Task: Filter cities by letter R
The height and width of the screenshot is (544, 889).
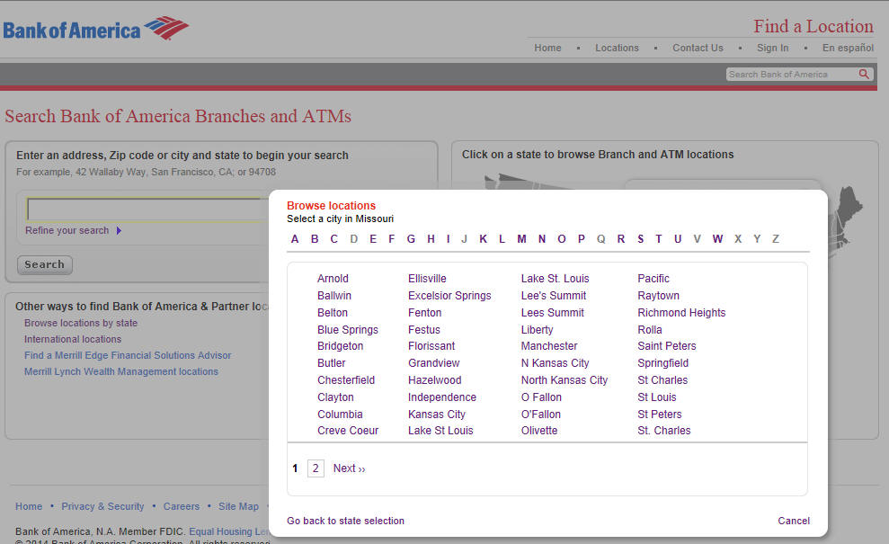Action: pos(621,239)
